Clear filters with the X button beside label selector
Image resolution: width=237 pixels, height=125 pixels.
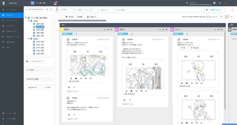point(207,10)
